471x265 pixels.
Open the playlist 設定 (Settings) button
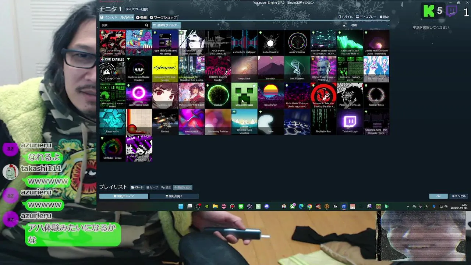[x=166, y=187]
